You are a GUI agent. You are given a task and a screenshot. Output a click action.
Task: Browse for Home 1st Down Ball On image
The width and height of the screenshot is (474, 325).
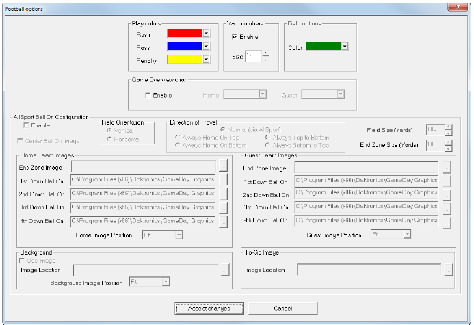pos(223,179)
